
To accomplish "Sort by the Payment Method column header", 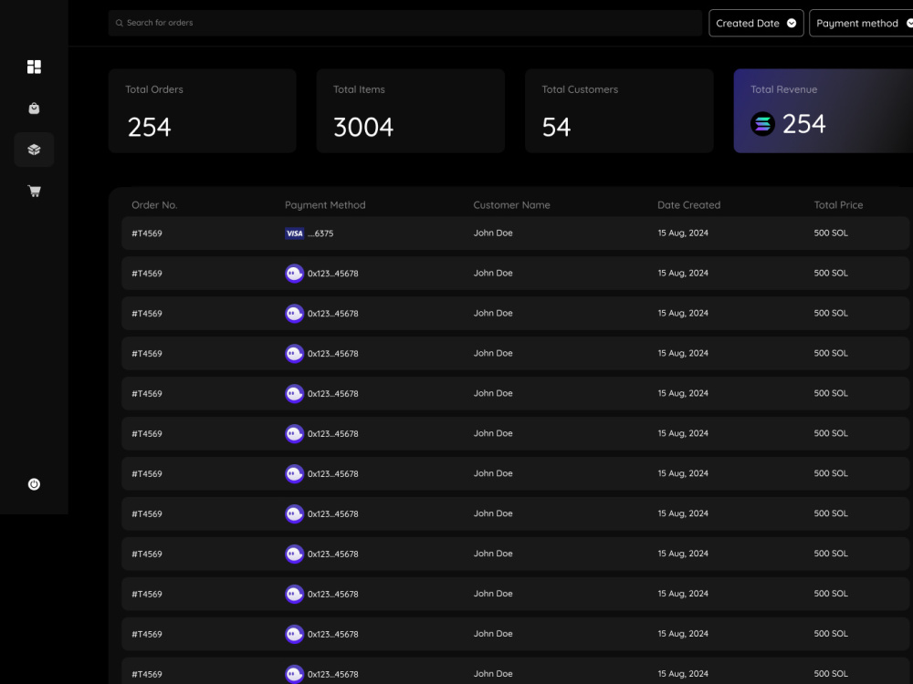I will click(325, 204).
